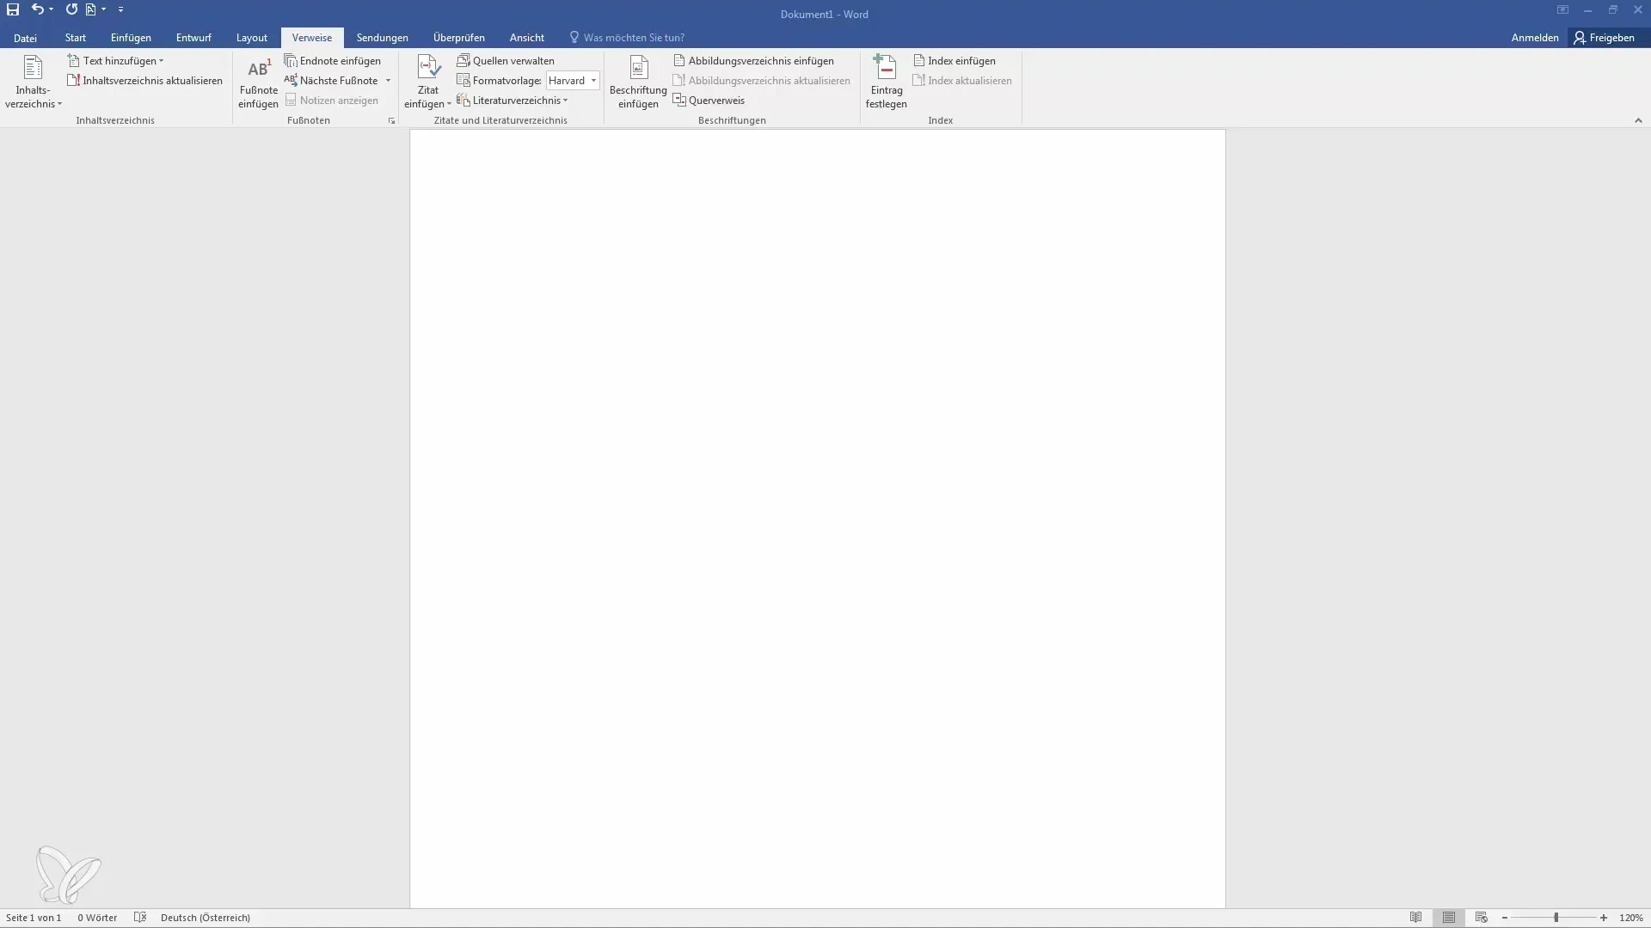Click the Undo arrow icon

coord(37,9)
